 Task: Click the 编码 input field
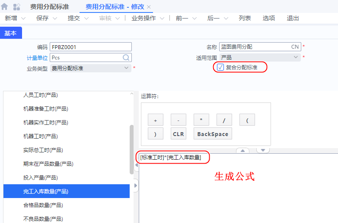pyautogui.click(x=90, y=47)
